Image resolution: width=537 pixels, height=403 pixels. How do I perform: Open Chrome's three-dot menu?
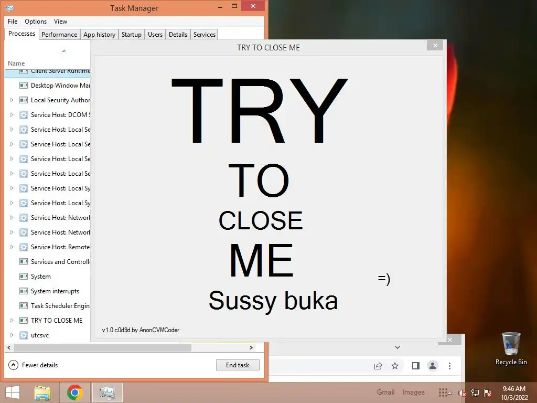(x=449, y=366)
